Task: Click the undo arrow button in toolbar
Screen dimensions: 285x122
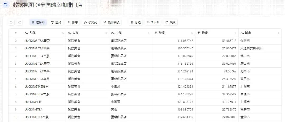Action: coord(11,22)
